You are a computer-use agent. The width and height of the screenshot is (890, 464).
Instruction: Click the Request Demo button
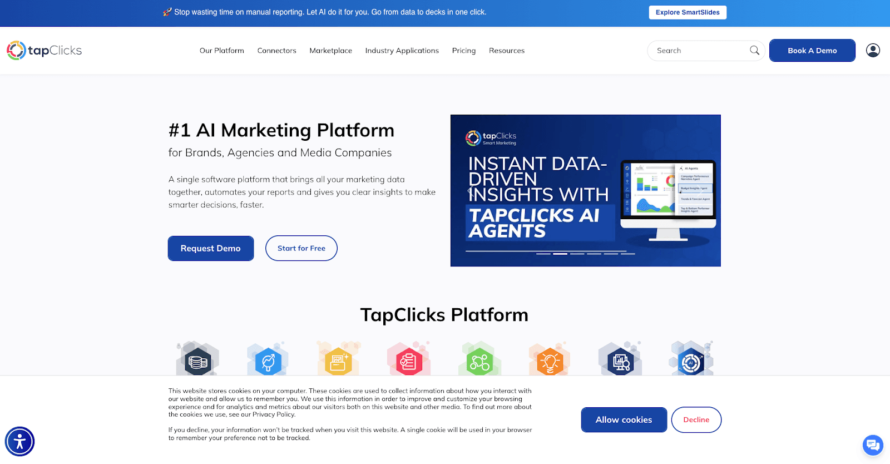pos(211,248)
